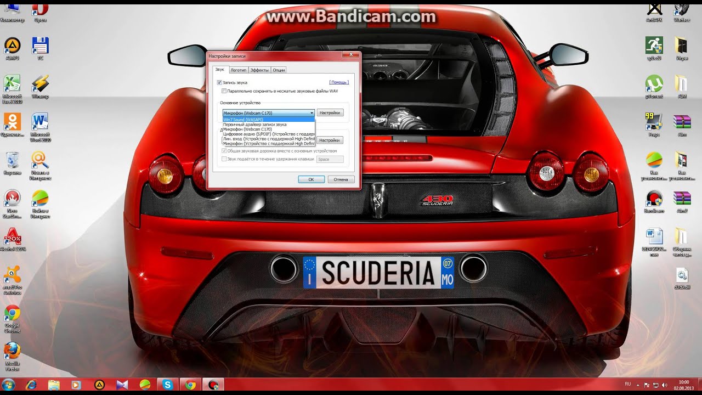Click the RU language indicator in tray
This screenshot has width=702, height=395.
point(629,383)
